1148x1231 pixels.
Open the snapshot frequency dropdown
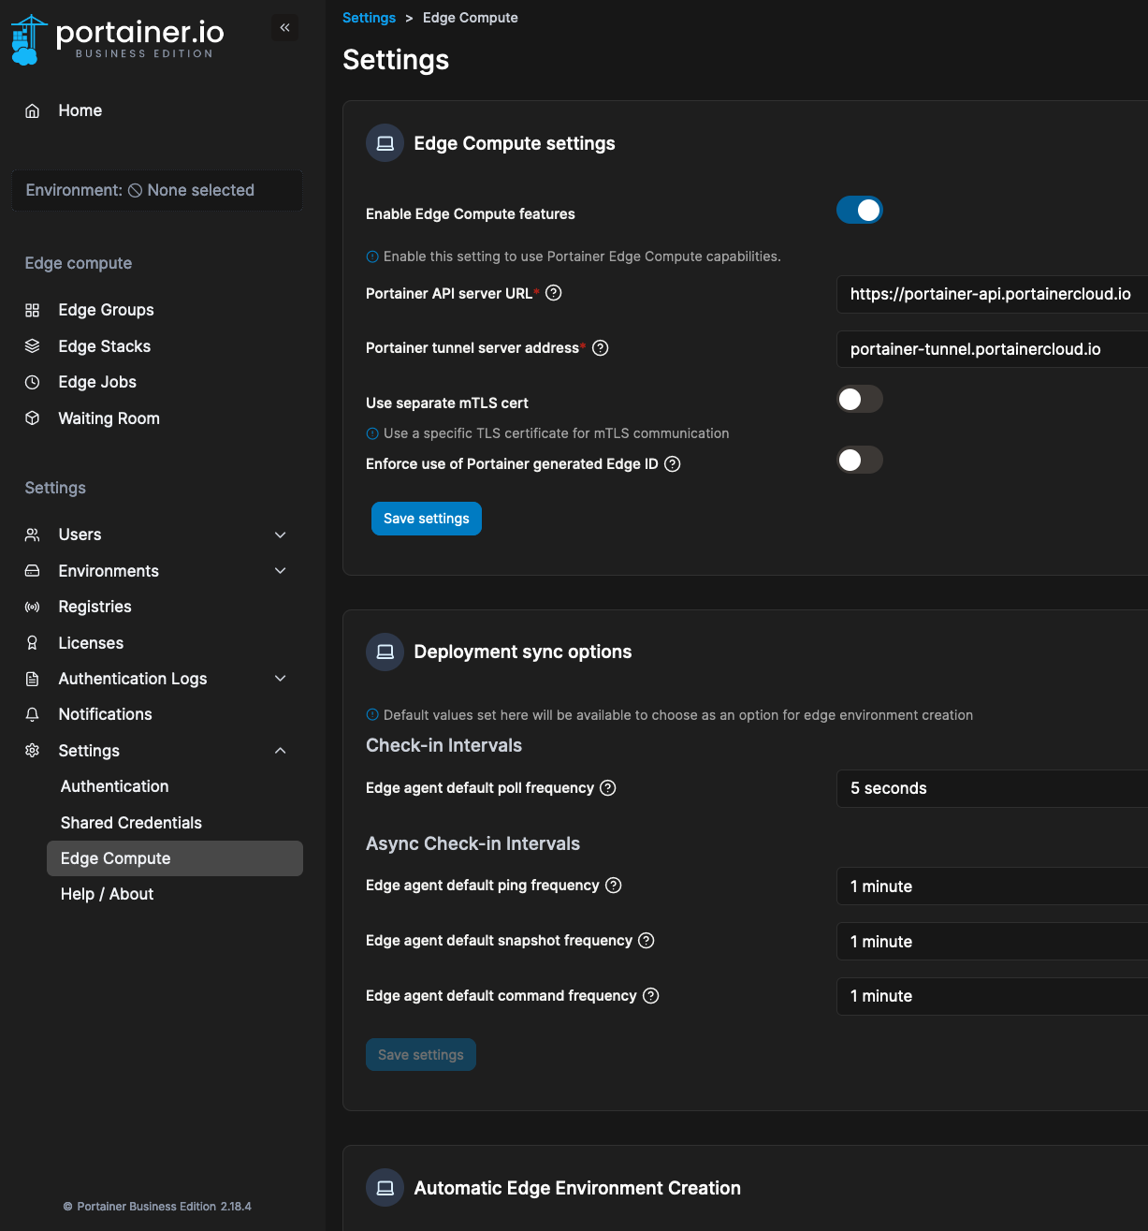[x=992, y=942]
